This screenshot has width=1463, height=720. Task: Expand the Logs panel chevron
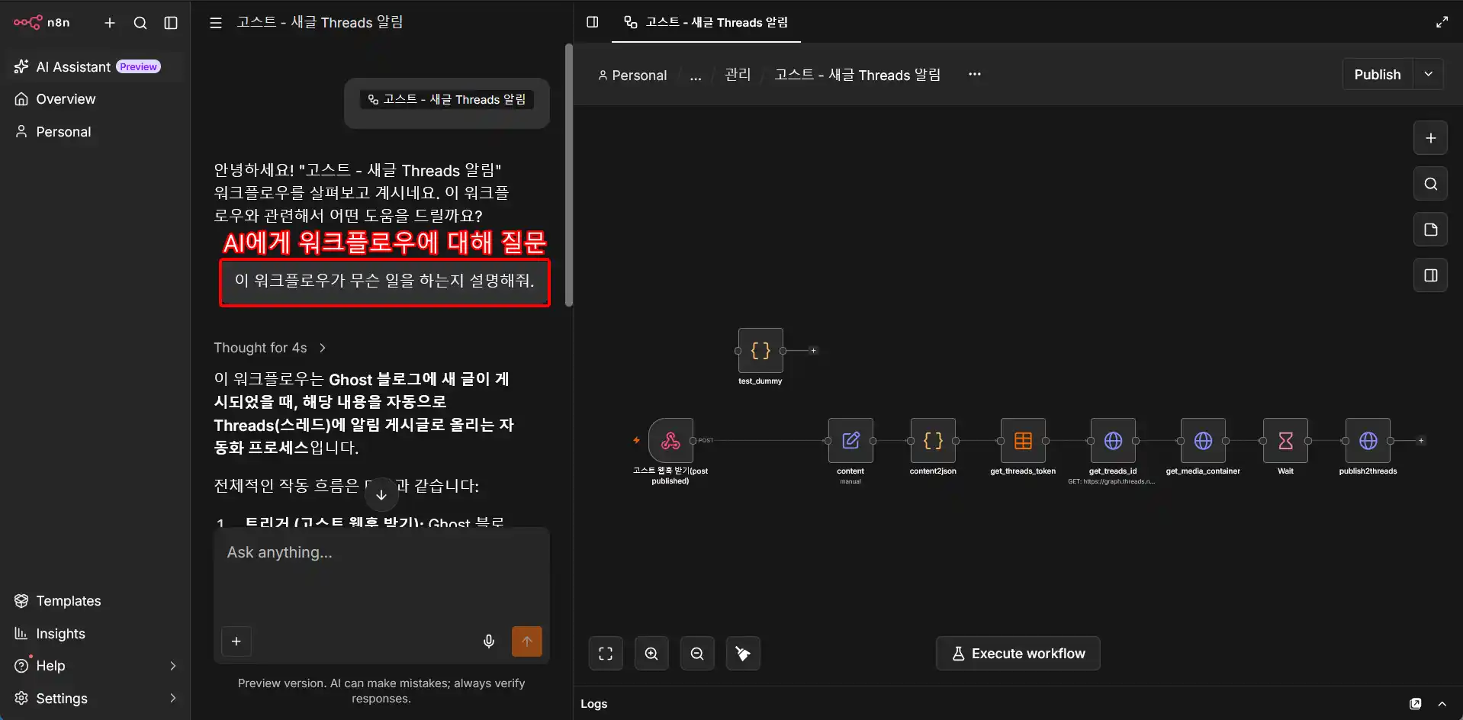pos(1442,704)
